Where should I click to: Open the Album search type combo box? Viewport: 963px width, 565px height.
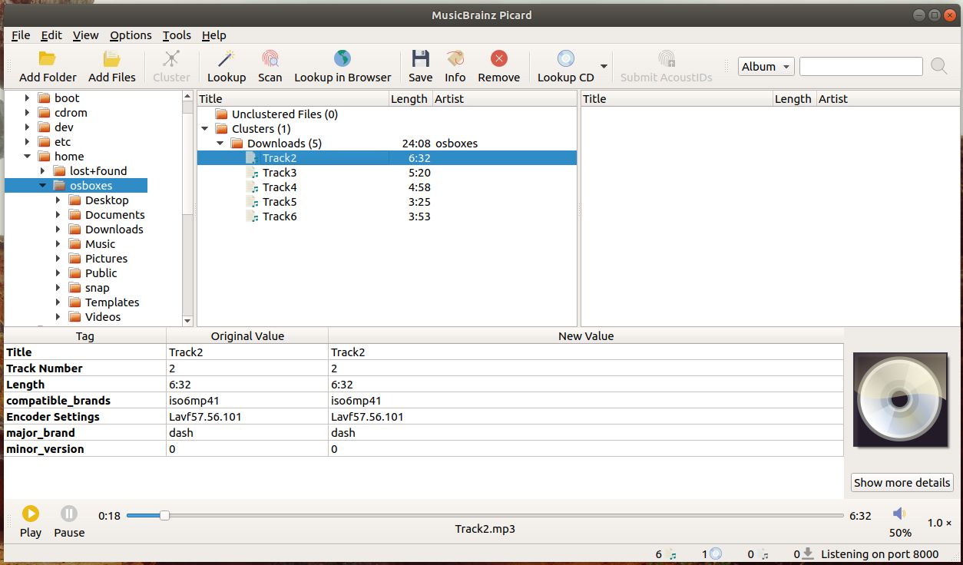click(x=766, y=67)
